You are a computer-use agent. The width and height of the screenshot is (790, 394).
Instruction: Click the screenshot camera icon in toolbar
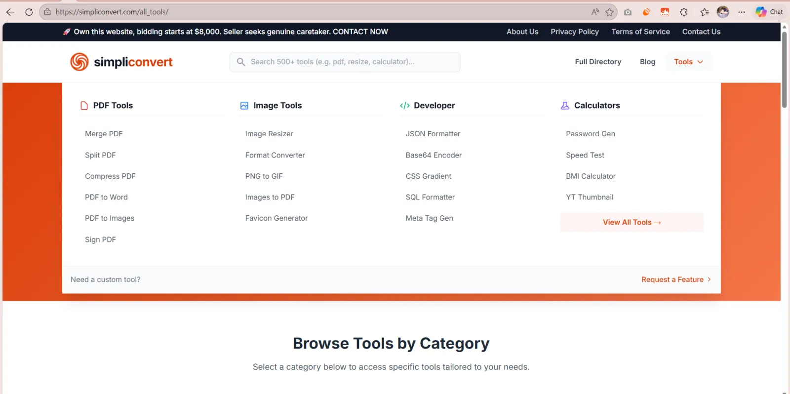(628, 12)
